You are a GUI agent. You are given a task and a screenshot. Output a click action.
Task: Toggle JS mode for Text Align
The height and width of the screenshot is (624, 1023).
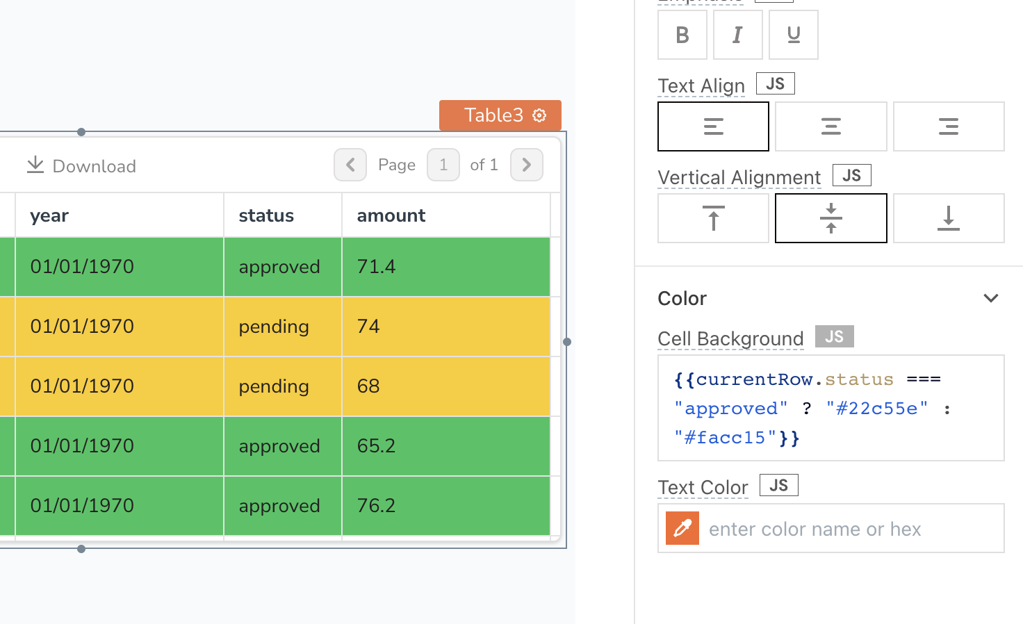click(775, 83)
